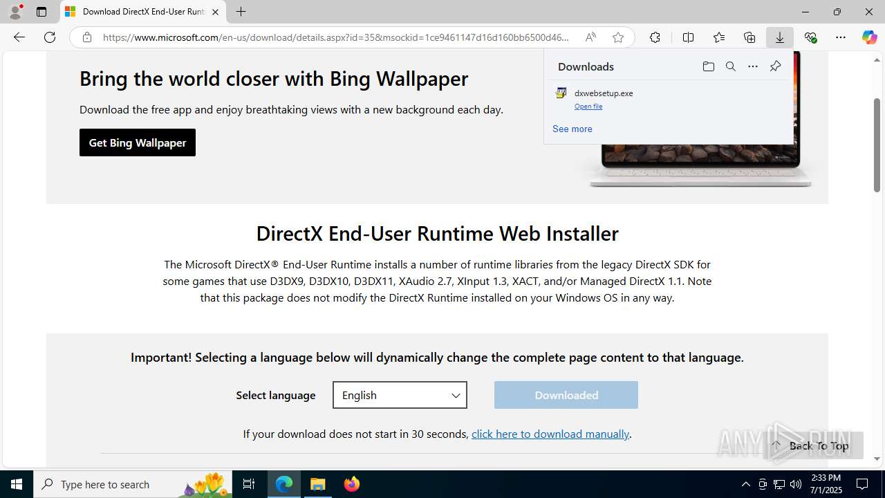Add this page to favorites star

[x=618, y=37]
